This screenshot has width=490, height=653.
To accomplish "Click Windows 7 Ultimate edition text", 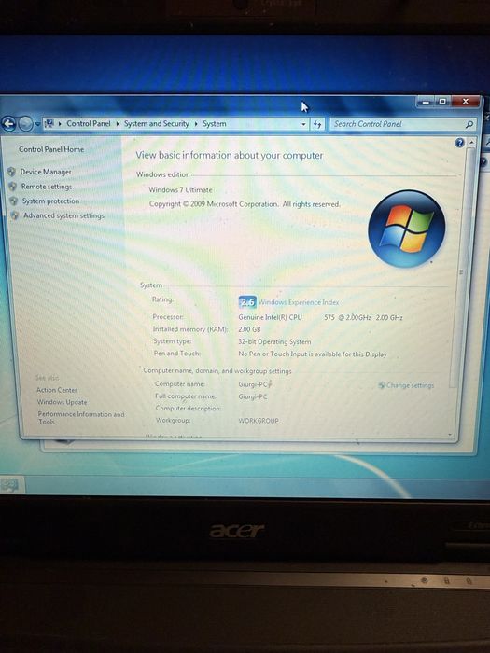I will [180, 190].
